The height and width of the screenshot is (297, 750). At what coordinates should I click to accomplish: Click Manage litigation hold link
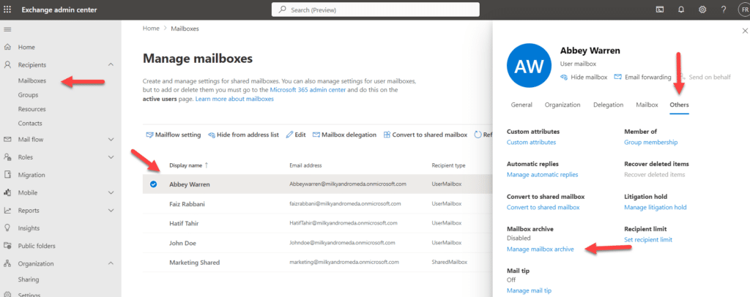coord(656,207)
